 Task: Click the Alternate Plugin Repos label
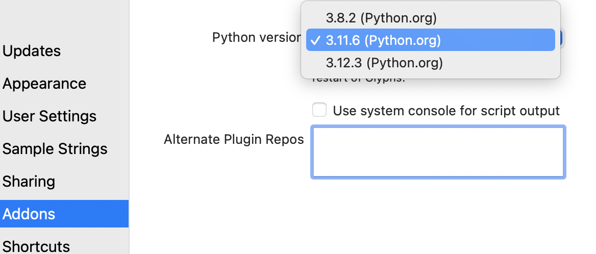tap(234, 139)
